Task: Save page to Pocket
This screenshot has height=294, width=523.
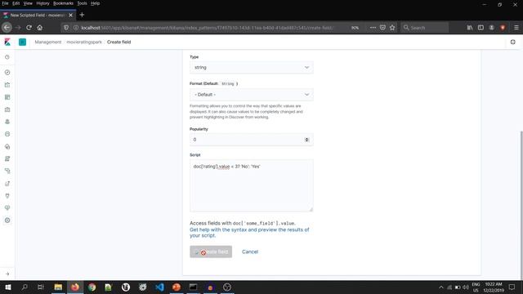Action: point(382,28)
